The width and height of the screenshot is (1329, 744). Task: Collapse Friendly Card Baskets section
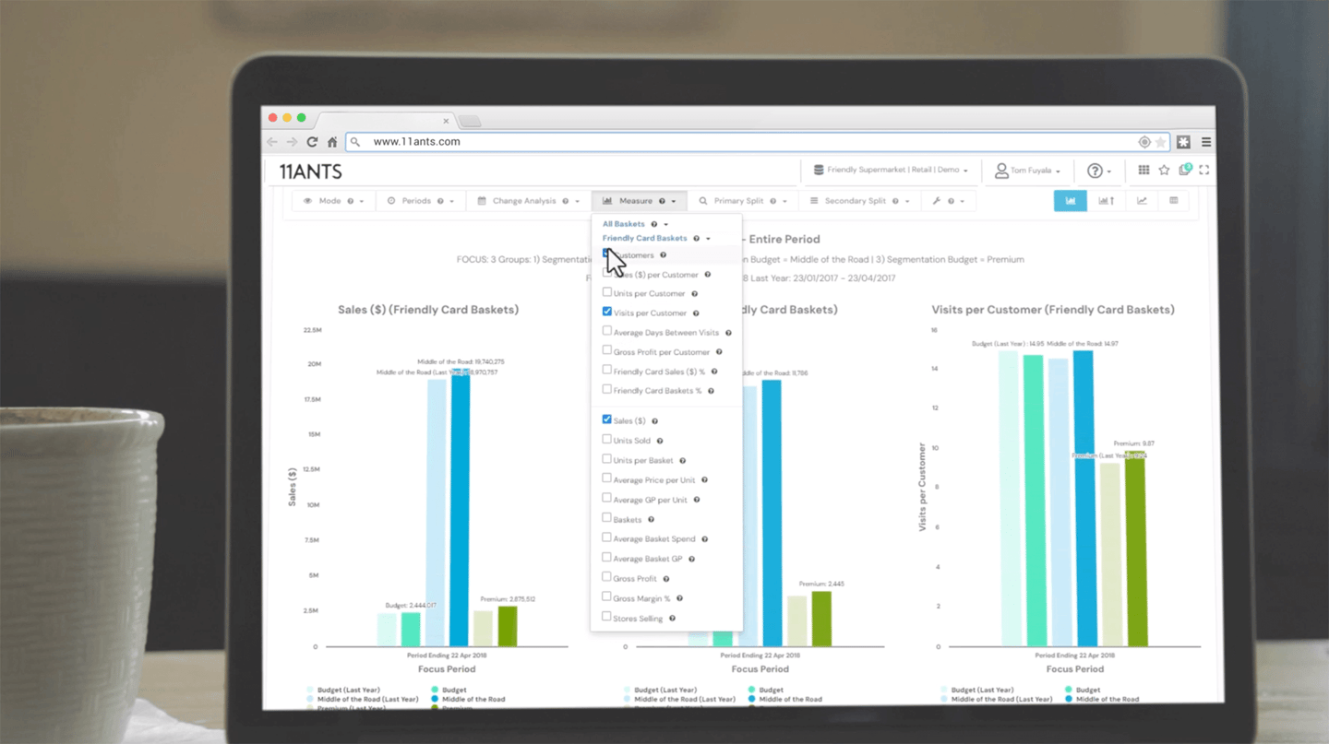[x=656, y=239]
